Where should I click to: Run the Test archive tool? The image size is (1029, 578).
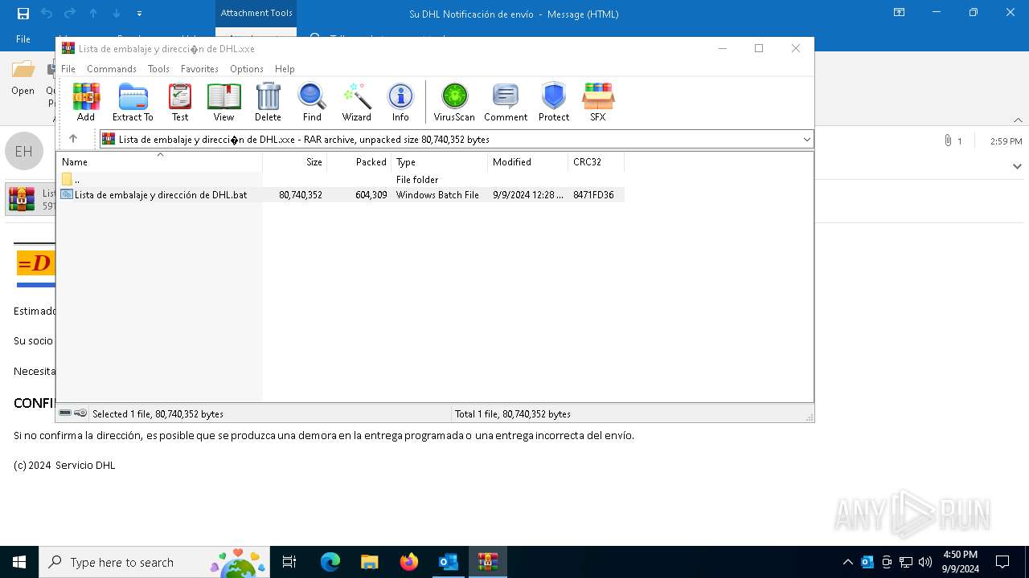pos(180,102)
